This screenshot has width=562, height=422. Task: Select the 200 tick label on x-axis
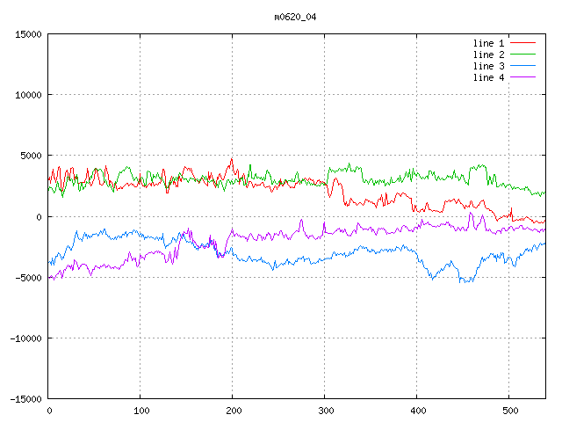click(233, 411)
